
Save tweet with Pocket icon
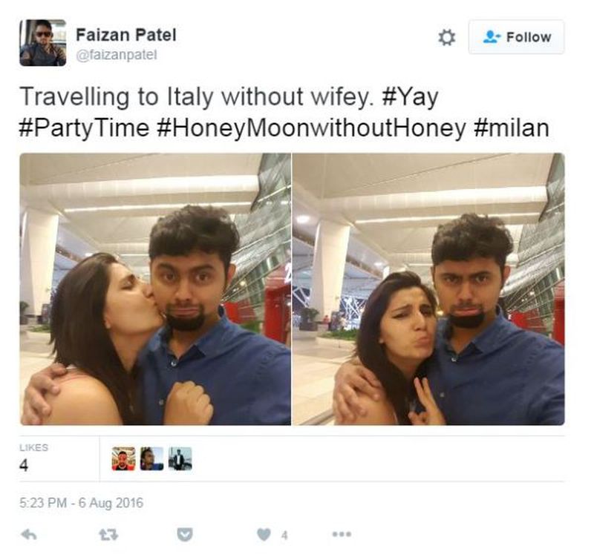pos(185,534)
